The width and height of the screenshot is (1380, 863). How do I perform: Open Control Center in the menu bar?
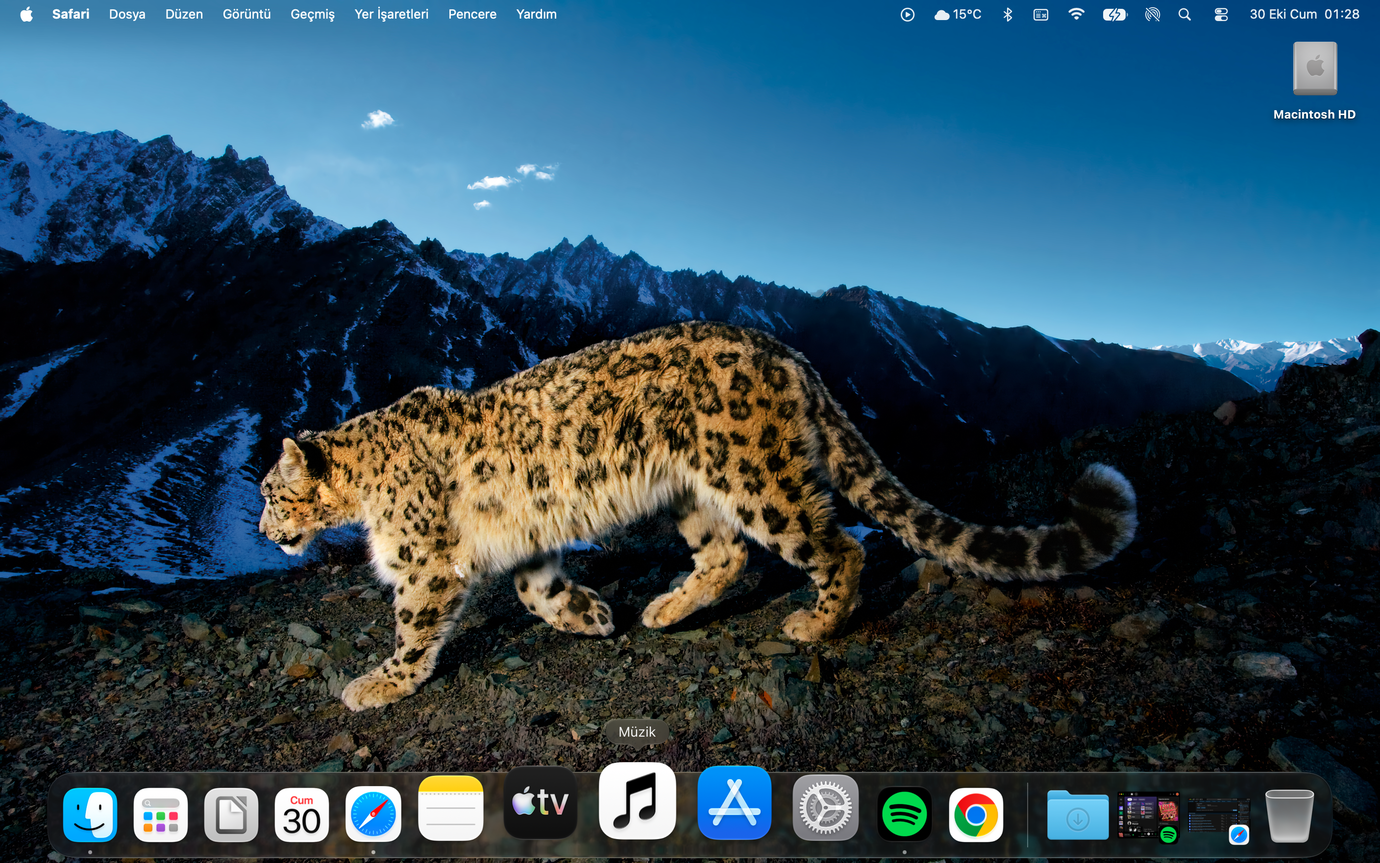pos(1221,14)
